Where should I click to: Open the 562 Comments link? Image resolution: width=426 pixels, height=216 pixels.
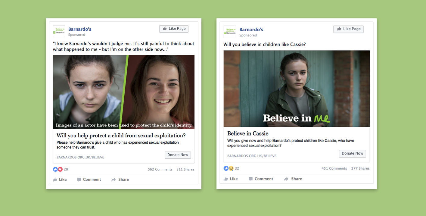[160, 169]
